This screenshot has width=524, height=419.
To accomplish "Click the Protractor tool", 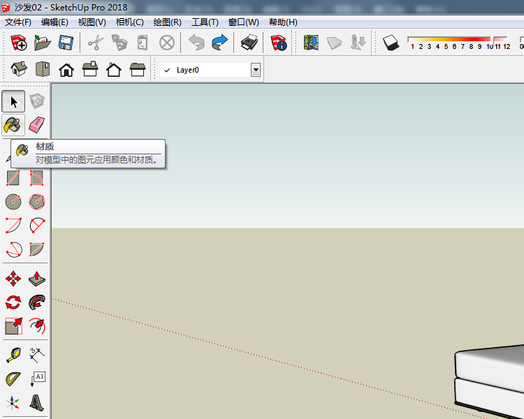I will pos(13,378).
